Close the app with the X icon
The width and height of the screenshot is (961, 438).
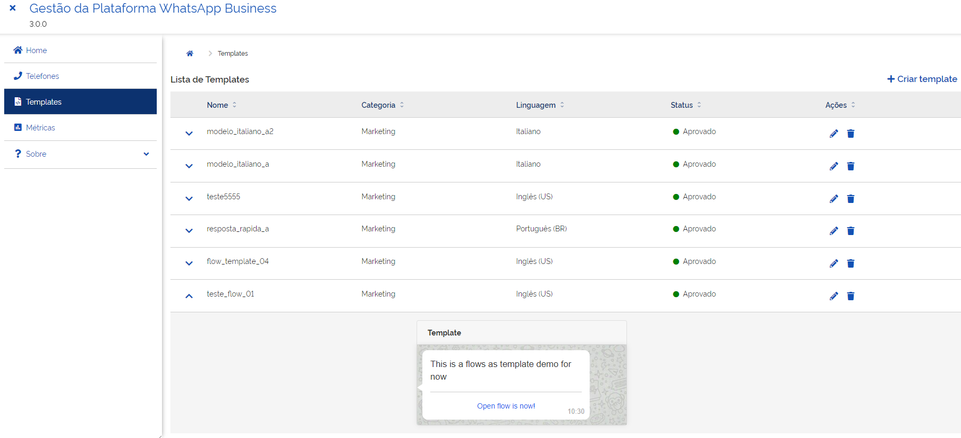(x=13, y=8)
